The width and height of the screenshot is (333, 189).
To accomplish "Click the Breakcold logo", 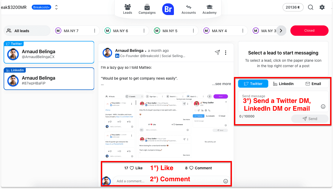I will click(168, 9).
